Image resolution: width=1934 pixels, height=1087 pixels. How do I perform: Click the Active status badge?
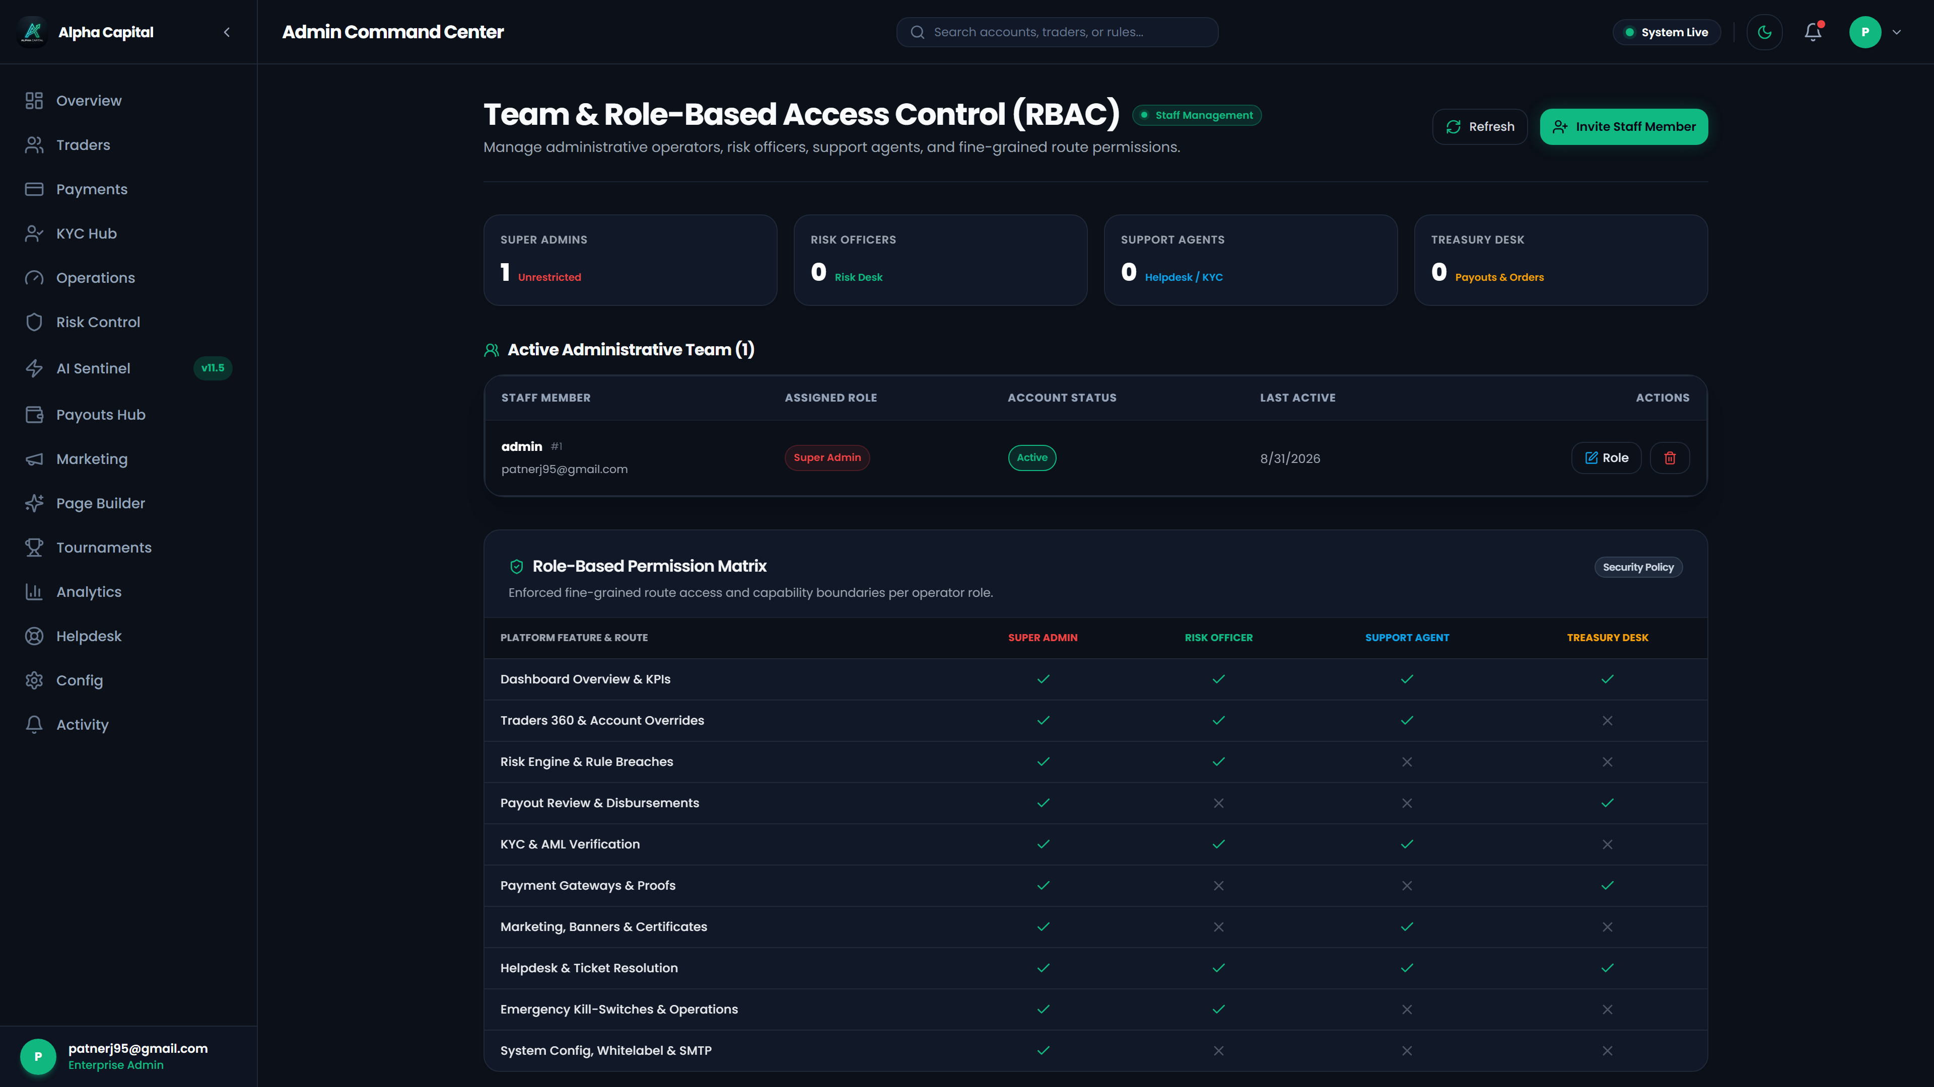(1032, 457)
